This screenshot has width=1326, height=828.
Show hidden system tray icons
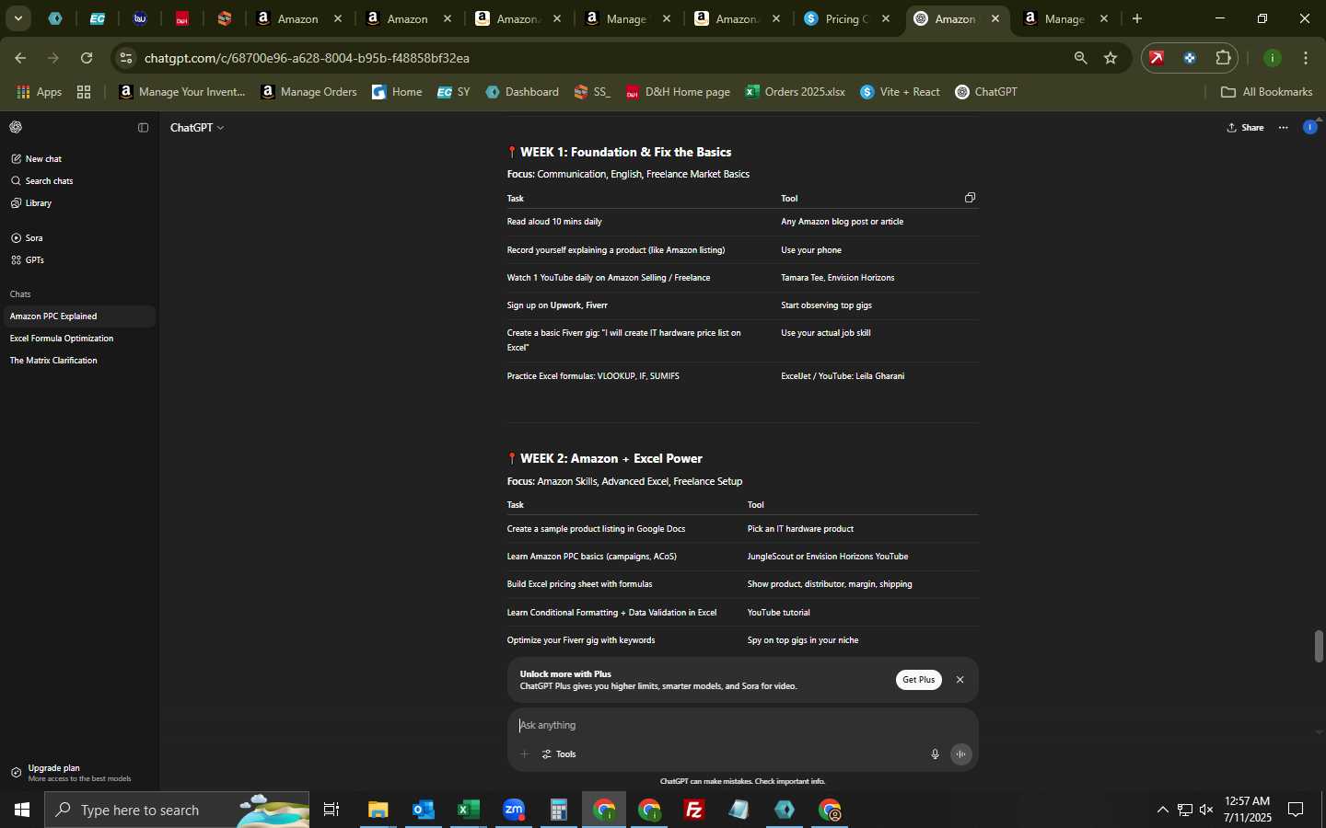pyautogui.click(x=1162, y=810)
